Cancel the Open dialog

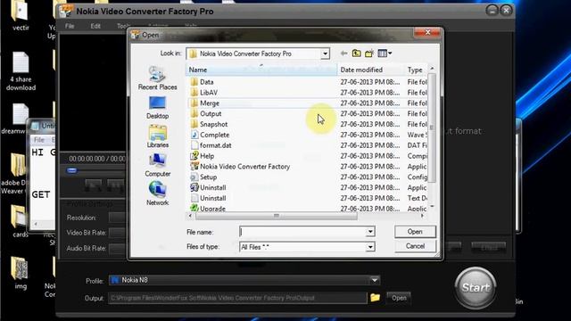click(415, 246)
